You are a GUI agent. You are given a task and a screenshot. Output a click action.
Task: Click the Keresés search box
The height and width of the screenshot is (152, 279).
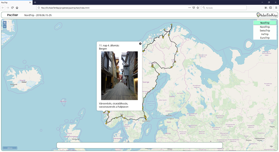pyautogui.click(x=224, y=8)
